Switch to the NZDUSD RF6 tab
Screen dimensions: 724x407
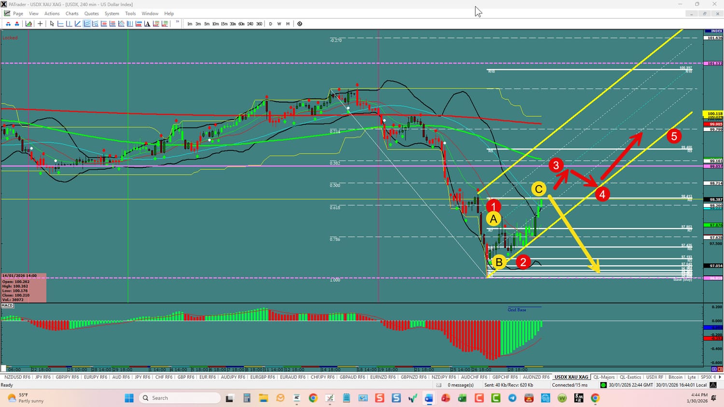point(17,377)
